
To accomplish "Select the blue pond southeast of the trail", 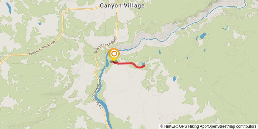I will coord(174,79).
